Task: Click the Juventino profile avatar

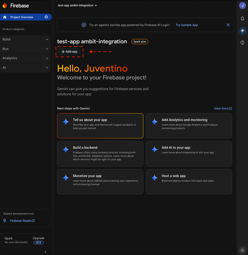Action: [242, 5]
